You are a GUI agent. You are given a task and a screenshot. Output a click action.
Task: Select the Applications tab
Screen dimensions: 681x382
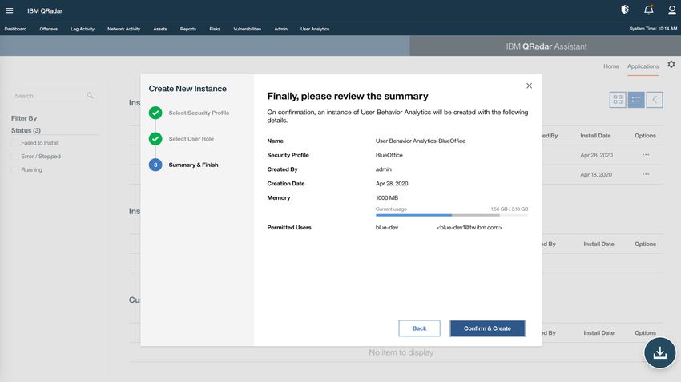(643, 66)
